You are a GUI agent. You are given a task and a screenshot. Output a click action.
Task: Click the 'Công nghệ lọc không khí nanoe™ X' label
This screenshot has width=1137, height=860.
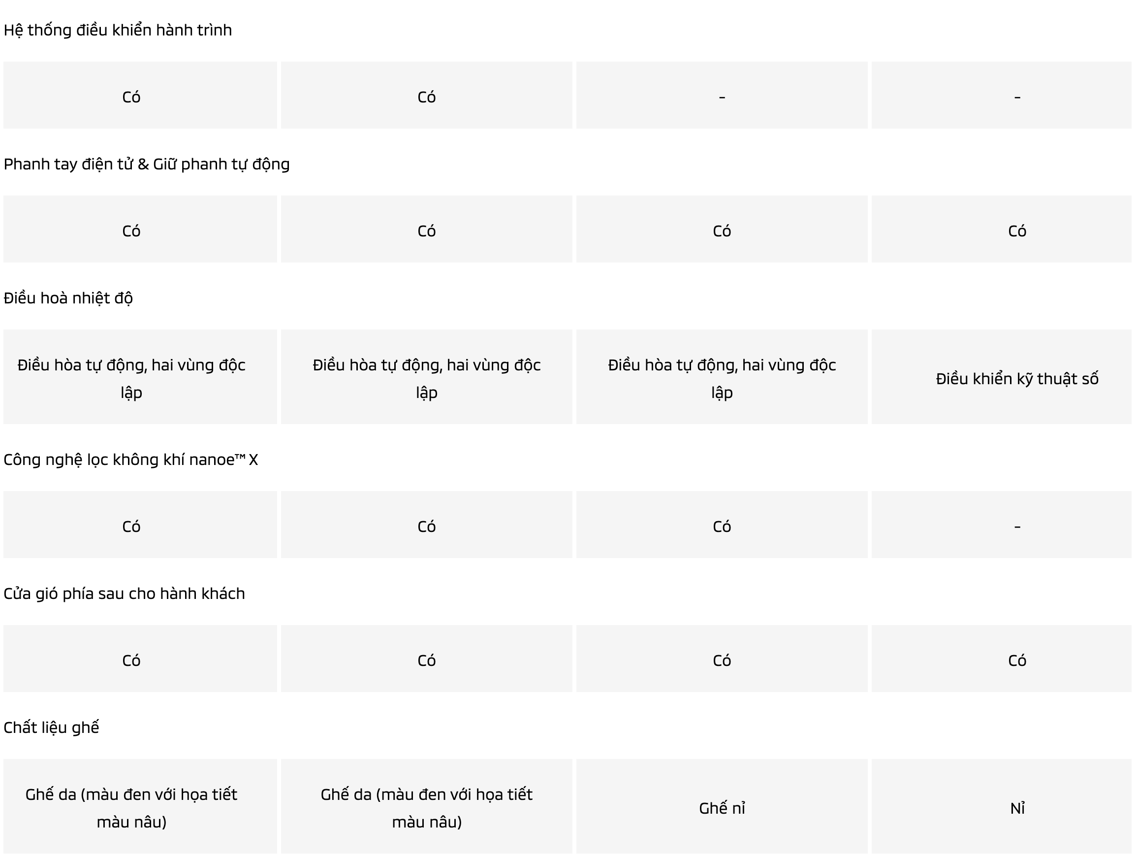click(x=130, y=460)
